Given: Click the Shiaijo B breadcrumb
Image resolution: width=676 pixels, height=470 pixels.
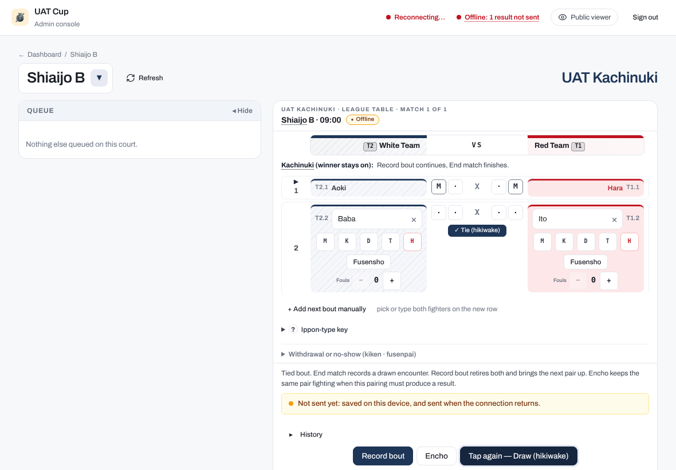Looking at the screenshot, I should click(x=84, y=54).
